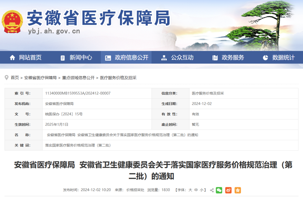Share article via WeChat icon
Image resolution: width=303 pixels, height=199 pixels.
click(219, 190)
